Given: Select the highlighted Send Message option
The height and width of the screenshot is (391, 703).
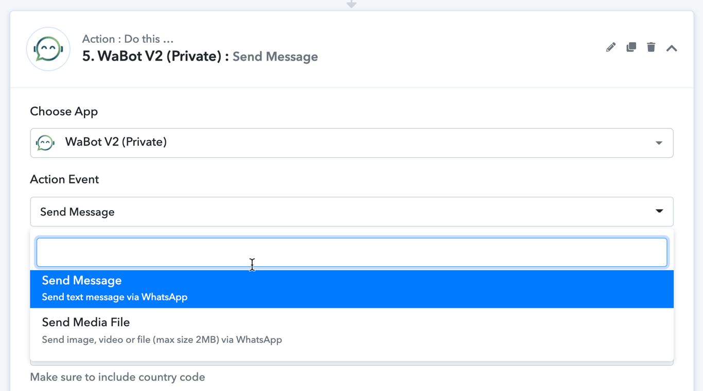Looking at the screenshot, I should point(351,289).
